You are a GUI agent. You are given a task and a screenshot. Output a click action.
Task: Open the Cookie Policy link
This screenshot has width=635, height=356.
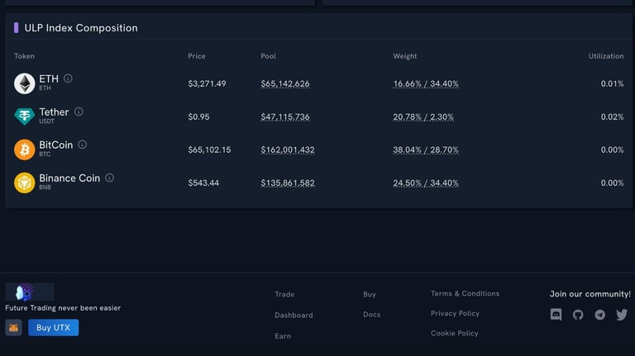click(455, 333)
